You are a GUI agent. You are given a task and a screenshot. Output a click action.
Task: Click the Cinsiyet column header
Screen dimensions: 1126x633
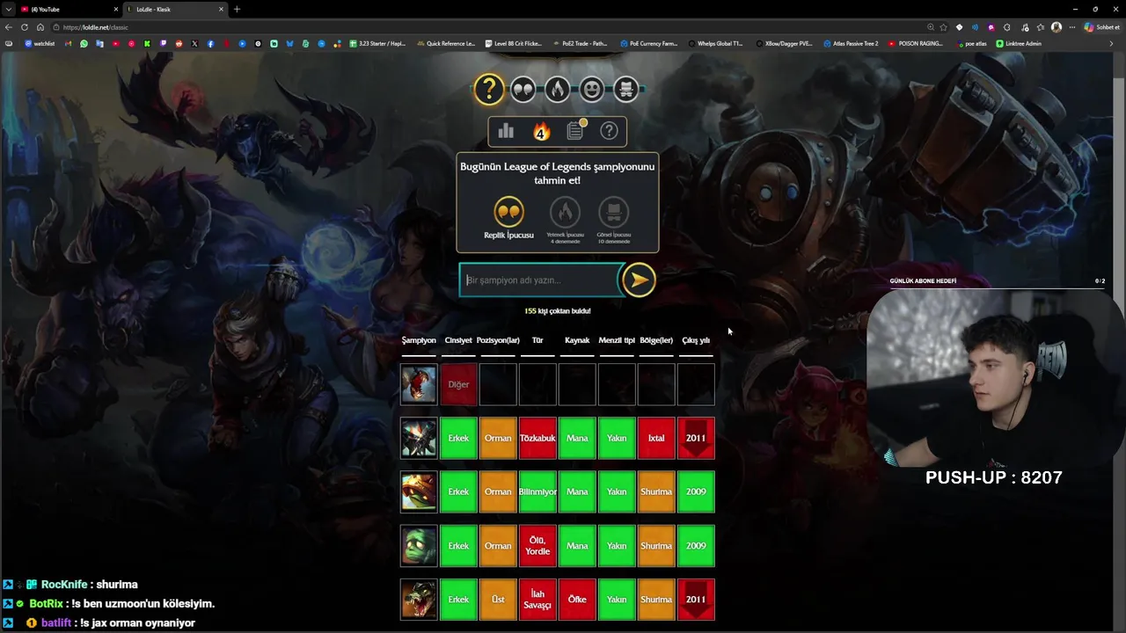(x=458, y=340)
